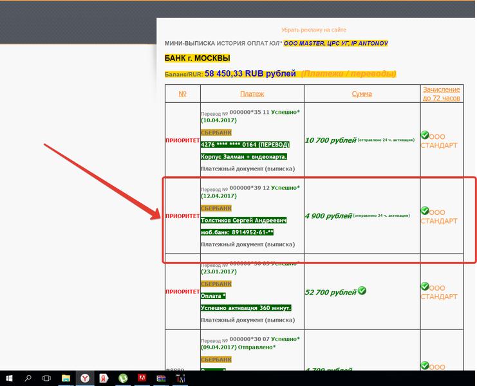The width and height of the screenshot is (477, 386).
Task: Click ПРИОРИТЕТ in the 10 700 рублей row
Action: tap(182, 140)
